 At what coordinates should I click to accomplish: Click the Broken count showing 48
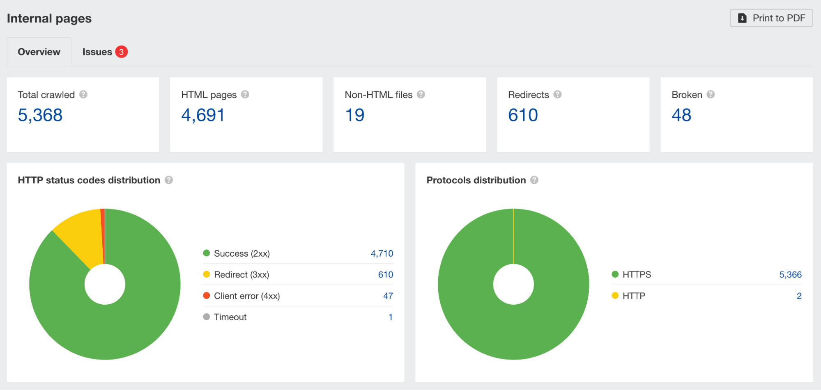pos(682,115)
